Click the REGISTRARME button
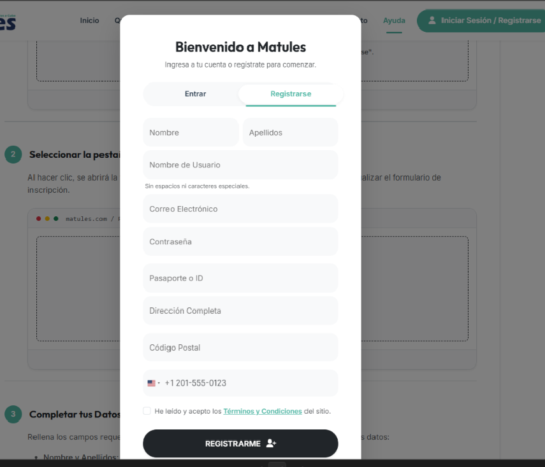 point(240,443)
